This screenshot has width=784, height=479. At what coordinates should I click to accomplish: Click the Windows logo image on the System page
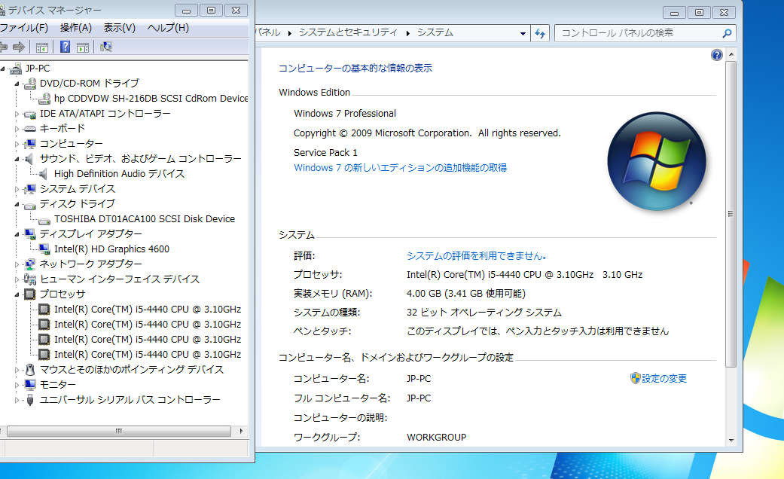(x=656, y=160)
